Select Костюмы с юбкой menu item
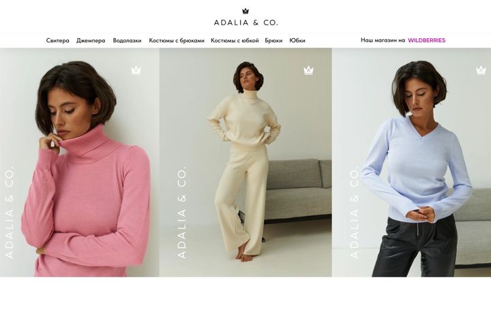This screenshot has height=327, width=491. [x=235, y=40]
